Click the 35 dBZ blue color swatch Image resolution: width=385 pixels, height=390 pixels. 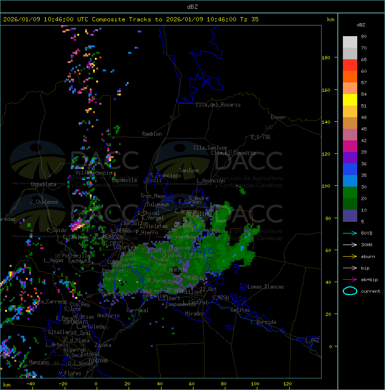click(350, 181)
